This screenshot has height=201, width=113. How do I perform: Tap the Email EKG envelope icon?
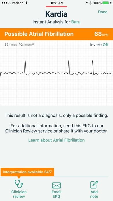(x=56, y=185)
